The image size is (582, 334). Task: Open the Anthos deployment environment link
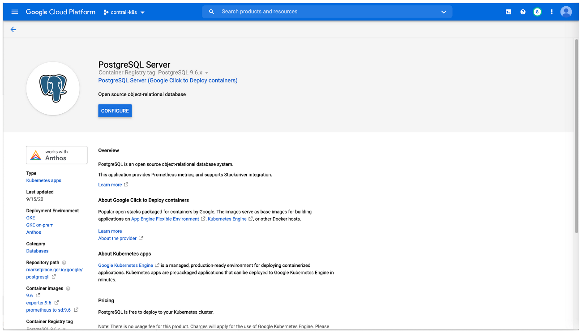[x=34, y=232]
